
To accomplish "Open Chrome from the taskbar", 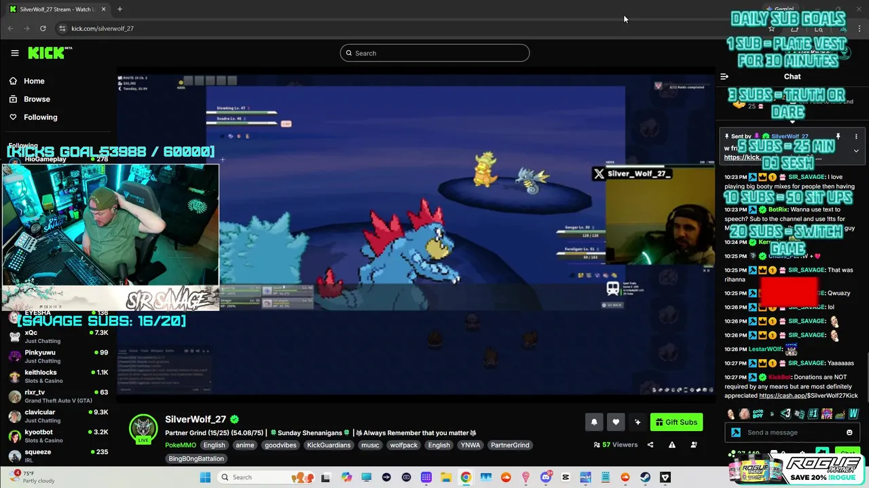I will coord(466,477).
